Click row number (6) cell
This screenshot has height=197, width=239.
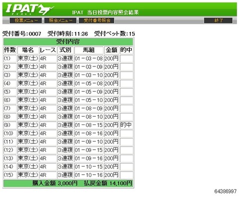10,100
